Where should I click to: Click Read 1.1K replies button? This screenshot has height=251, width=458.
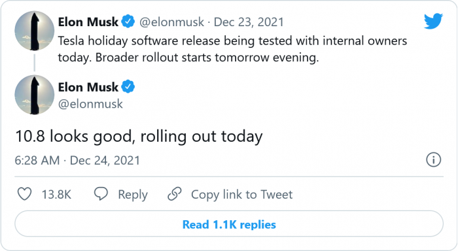(x=229, y=224)
